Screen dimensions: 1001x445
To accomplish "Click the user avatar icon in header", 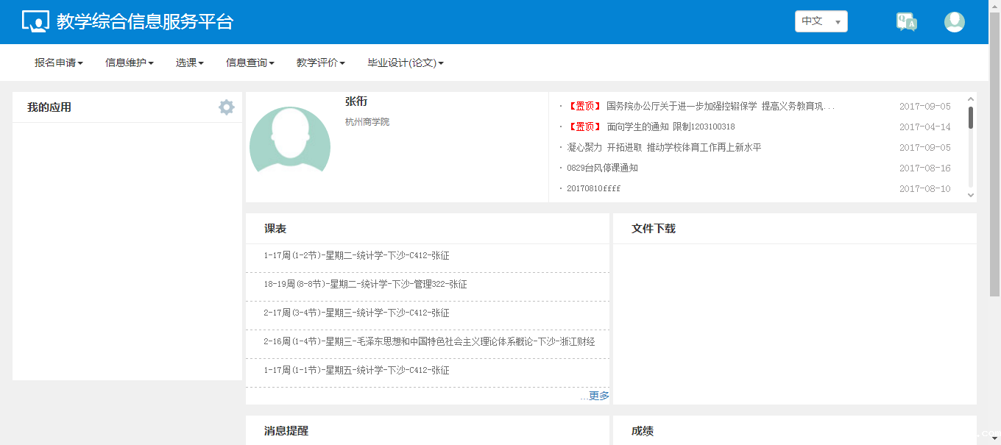I will [954, 22].
